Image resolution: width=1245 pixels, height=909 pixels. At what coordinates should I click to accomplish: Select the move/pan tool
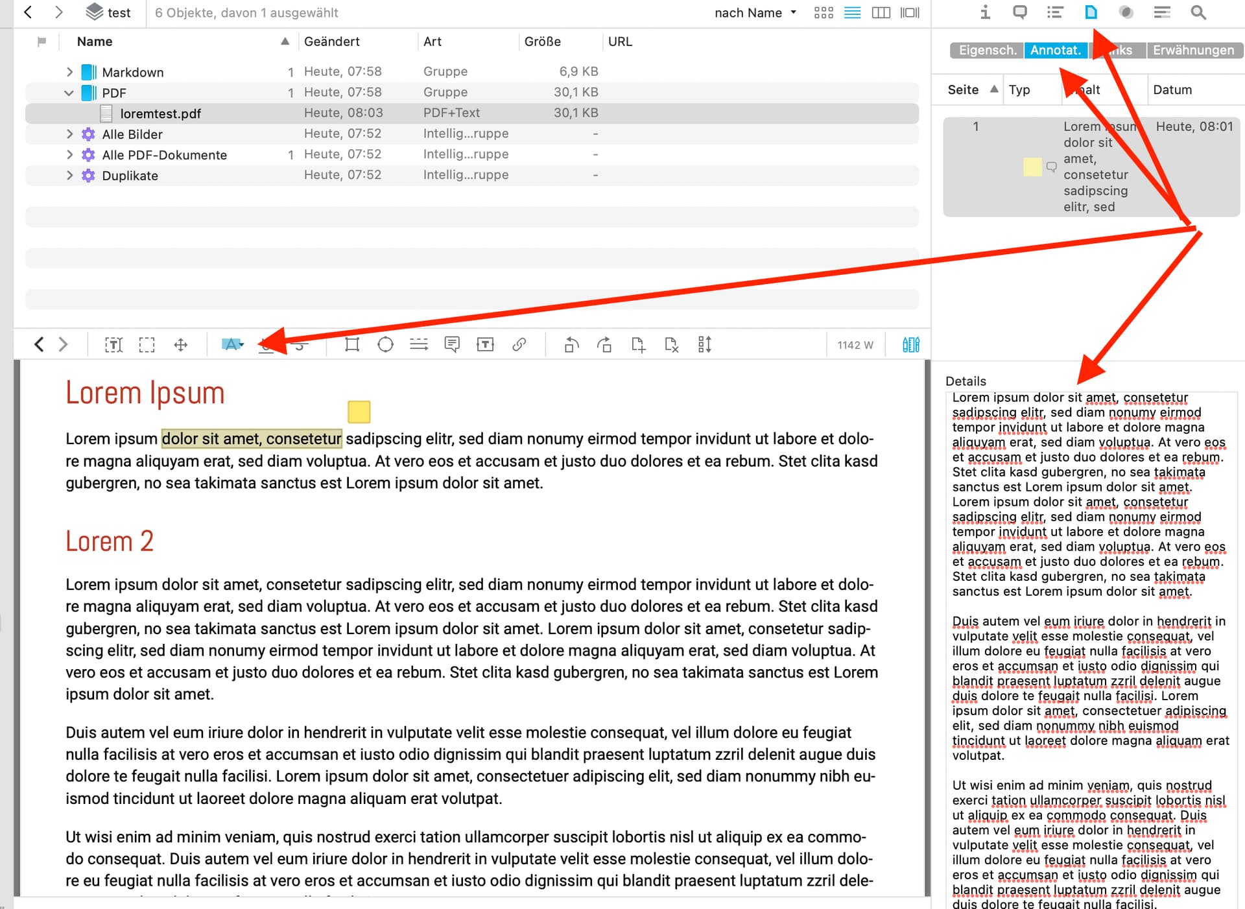[181, 344]
